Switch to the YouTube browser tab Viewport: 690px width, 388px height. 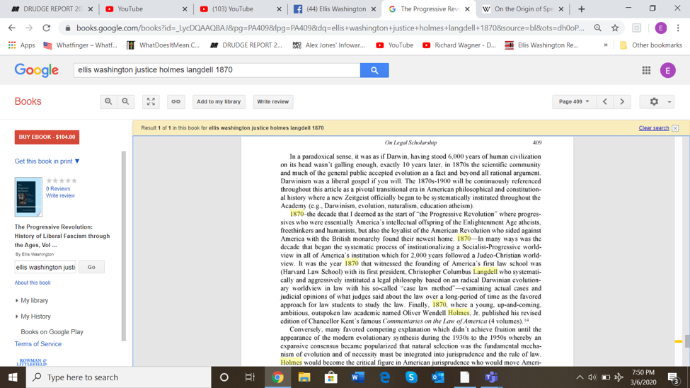click(x=145, y=9)
